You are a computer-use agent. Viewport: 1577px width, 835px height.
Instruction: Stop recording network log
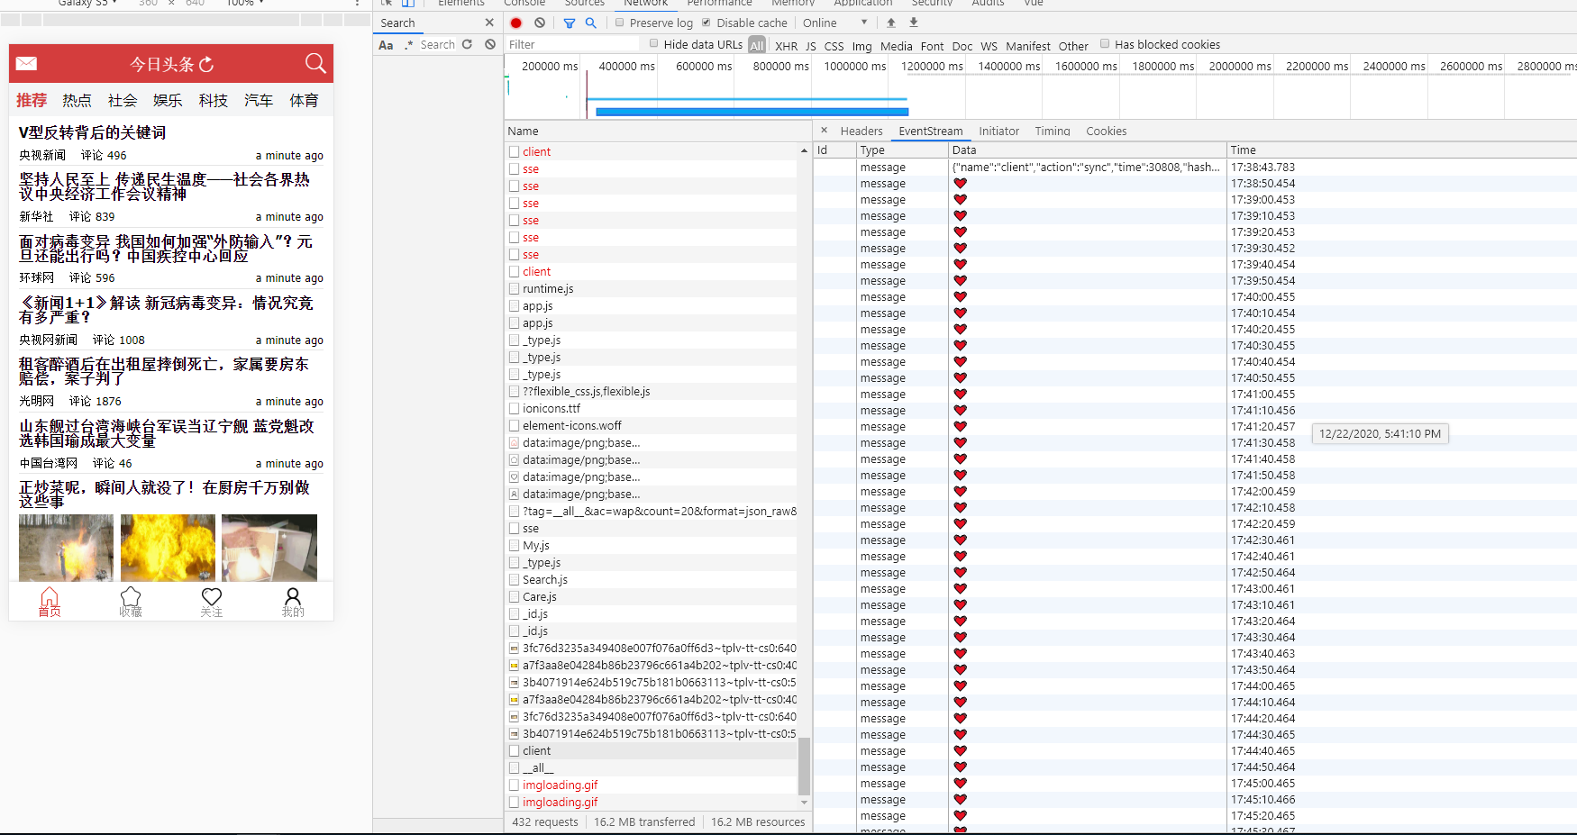[x=516, y=23]
